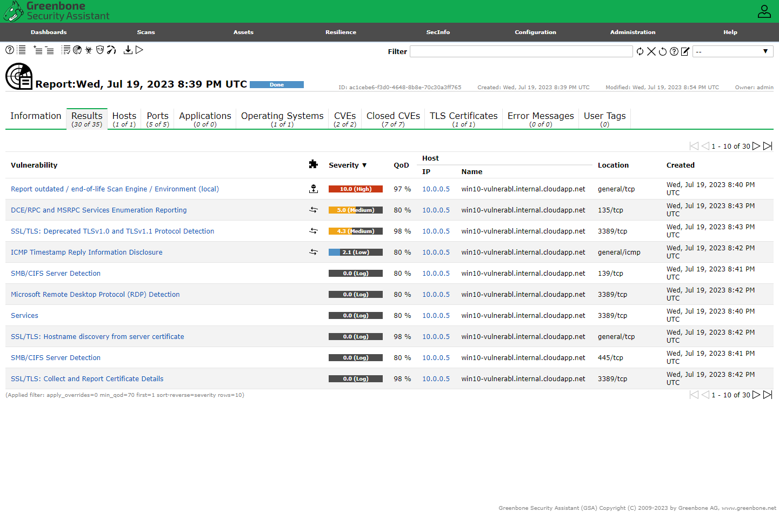Image resolution: width=779 pixels, height=512 pixels.
Task: Open the saved filter dropdown
Action: (733, 51)
